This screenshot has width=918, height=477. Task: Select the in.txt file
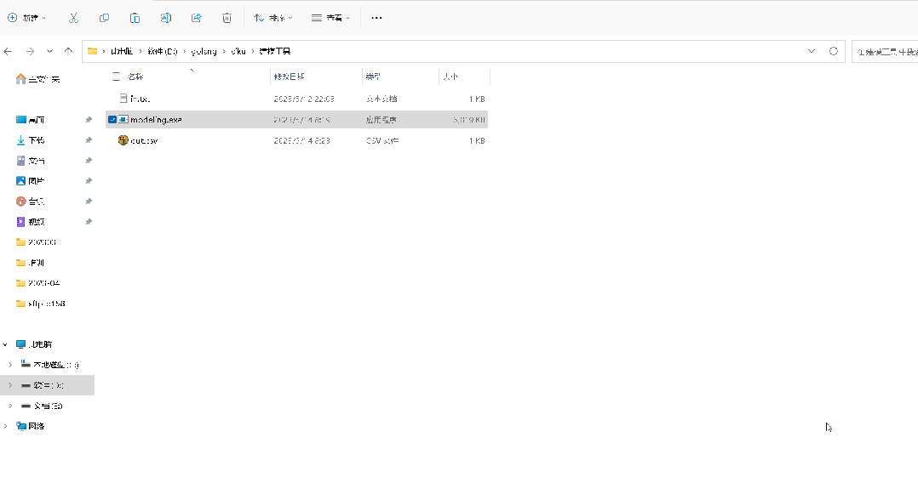click(140, 99)
